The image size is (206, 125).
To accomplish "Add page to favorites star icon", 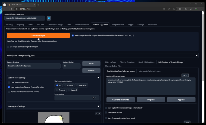I will pyautogui.click(x=174, y=9).
